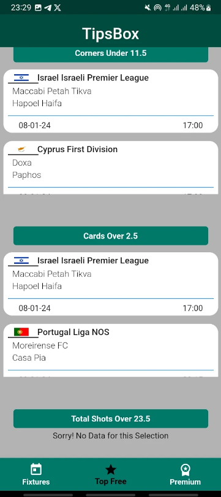221x497 pixels.
Task: Switch to the Premium tab label
Action: (185, 482)
